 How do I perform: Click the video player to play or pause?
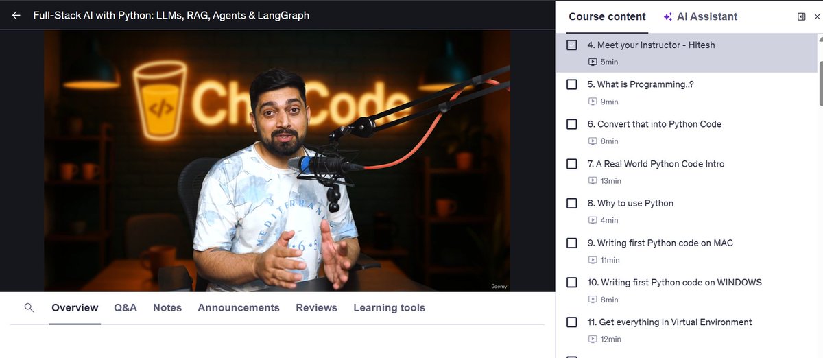point(277,161)
